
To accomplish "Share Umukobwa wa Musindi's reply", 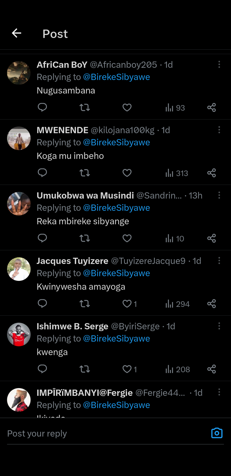I will pos(211,238).
